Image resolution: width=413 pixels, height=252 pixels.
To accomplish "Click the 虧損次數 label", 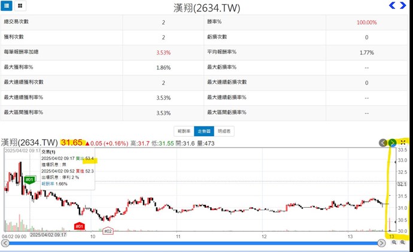I will tap(217, 37).
